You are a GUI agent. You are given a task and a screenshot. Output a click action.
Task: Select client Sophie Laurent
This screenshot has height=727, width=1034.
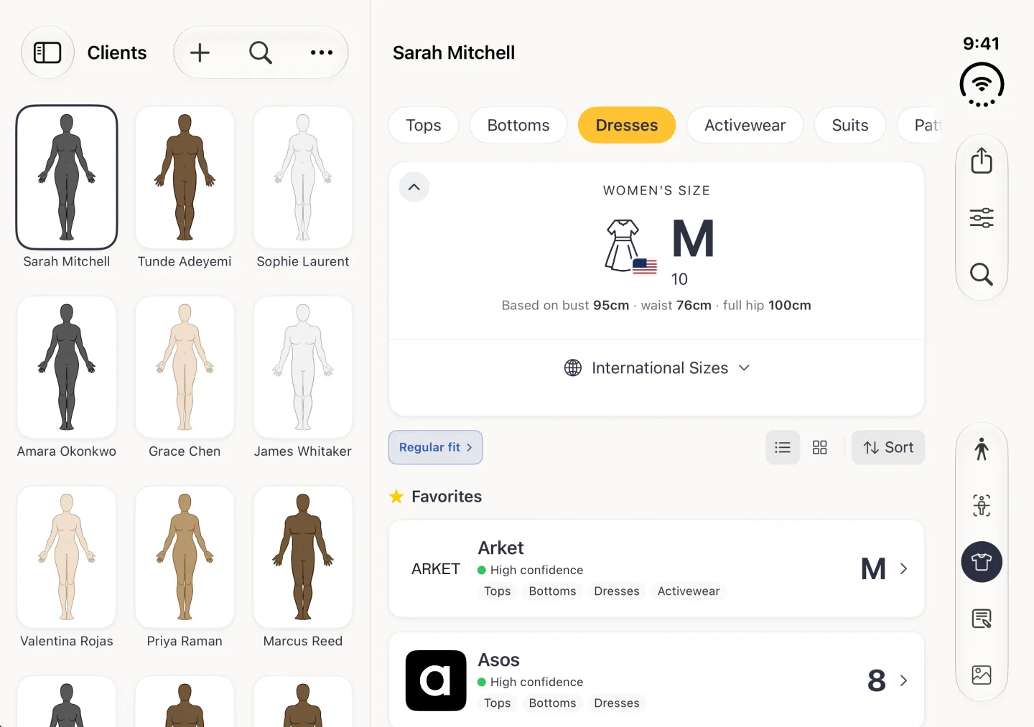pyautogui.click(x=303, y=188)
